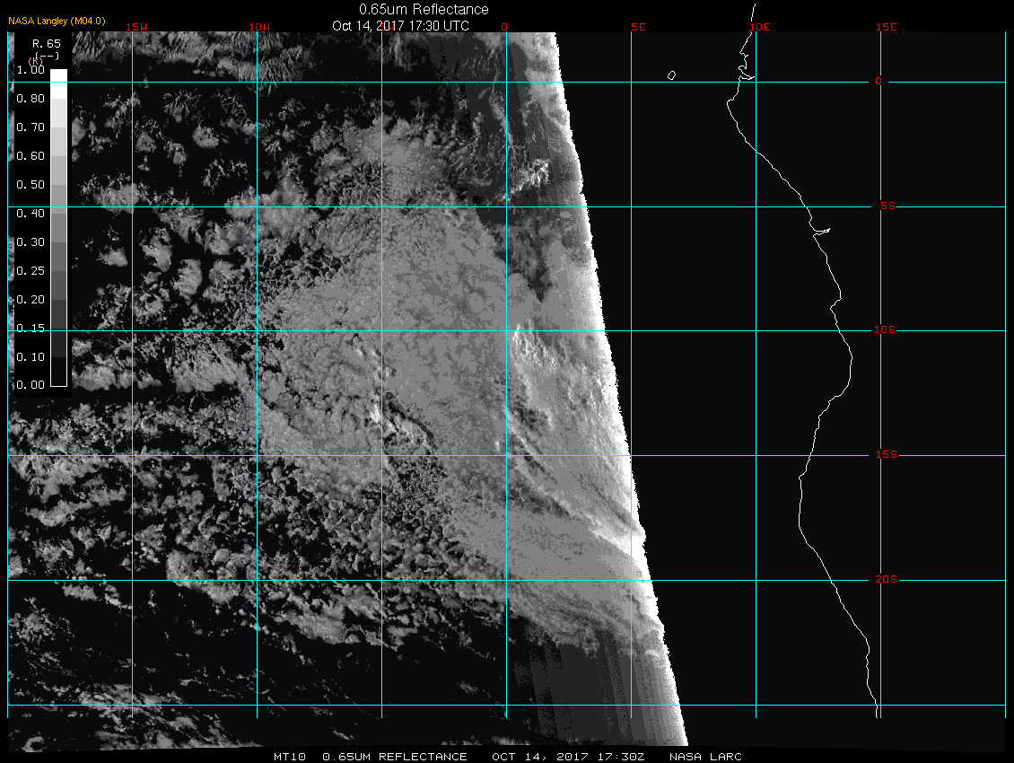Click the 'NASA Langley (M04.0)' label

(57, 21)
